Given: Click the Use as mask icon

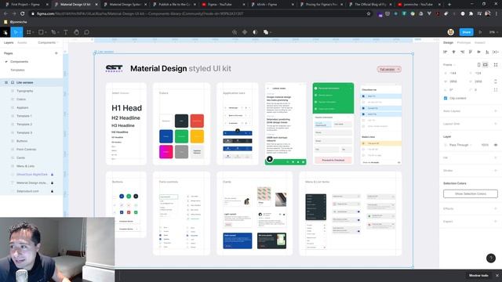Looking at the screenshot, I should pyautogui.click(x=255, y=32).
